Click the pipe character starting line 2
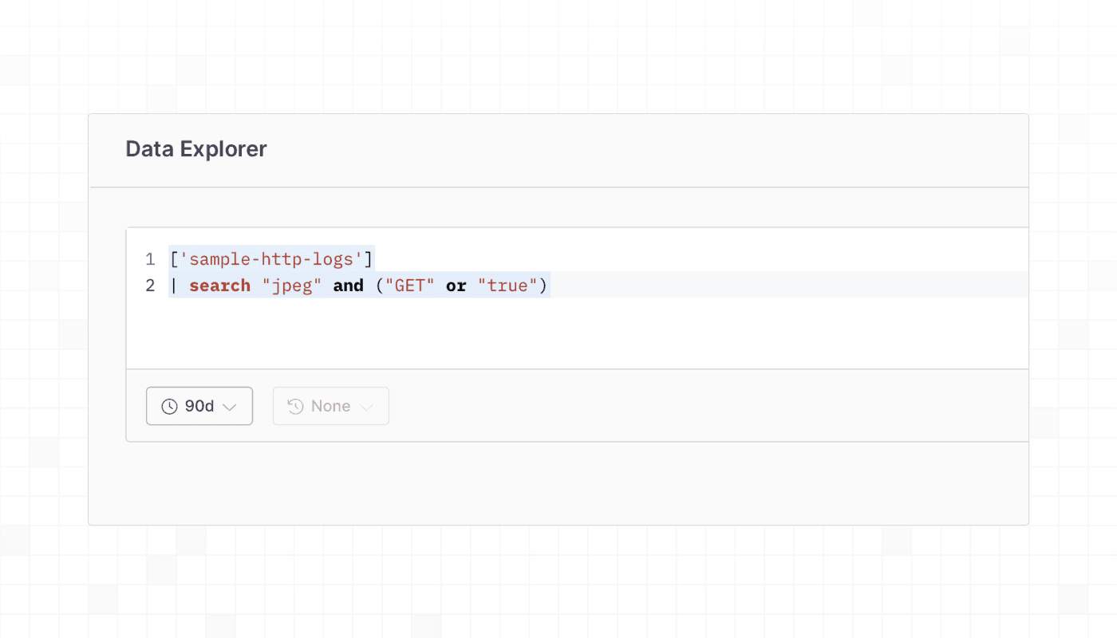Image resolution: width=1117 pixels, height=638 pixels. pyautogui.click(x=174, y=286)
